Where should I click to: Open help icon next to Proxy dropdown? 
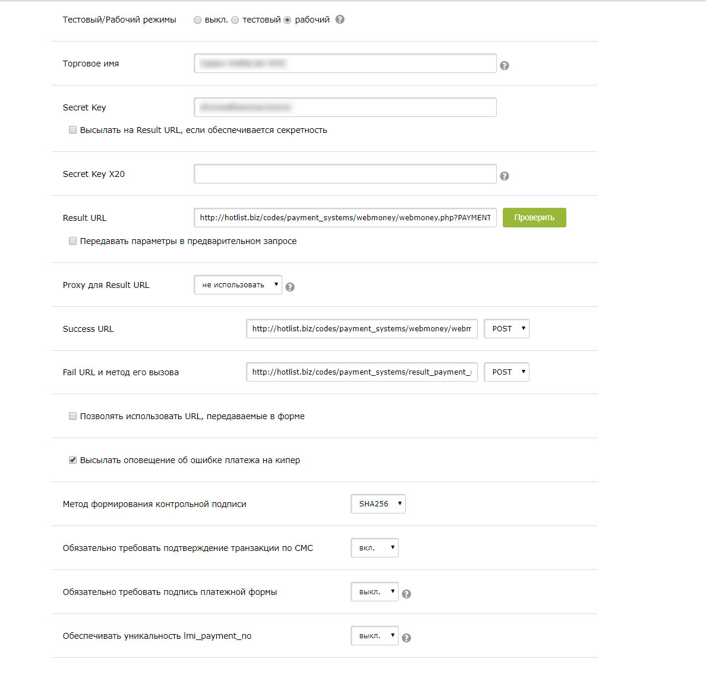click(290, 287)
